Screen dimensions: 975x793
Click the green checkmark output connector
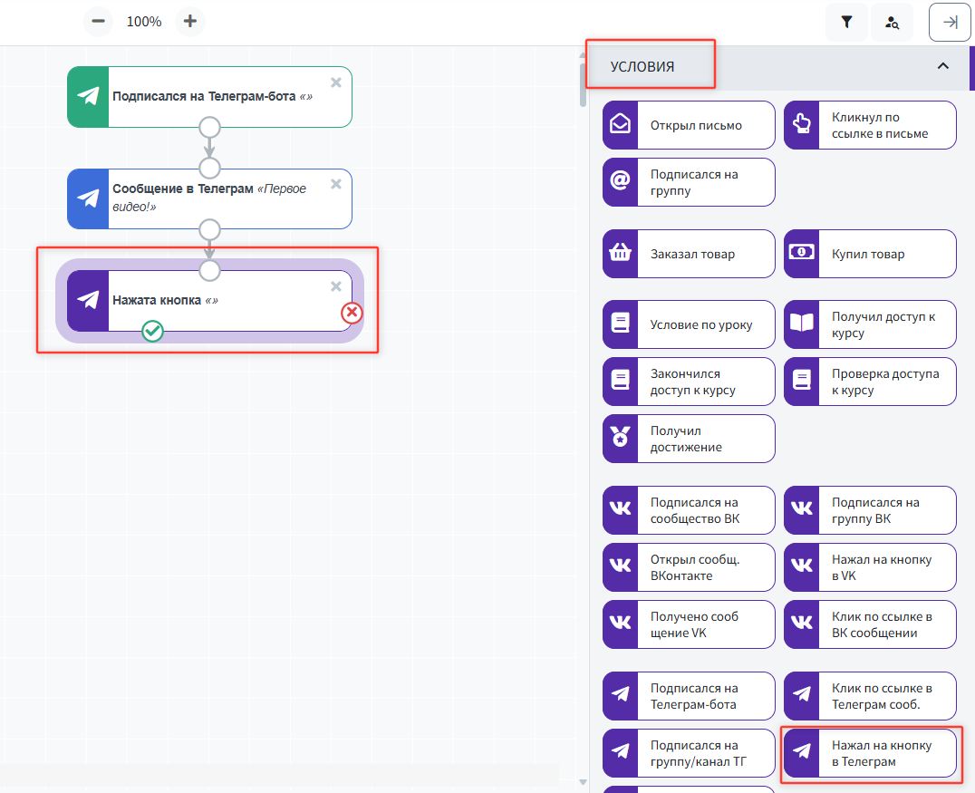(x=153, y=332)
